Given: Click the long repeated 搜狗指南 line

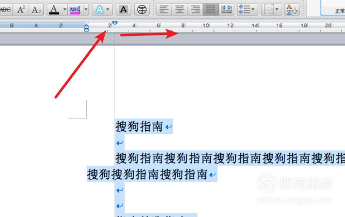Looking at the screenshot, I should click(230, 158).
